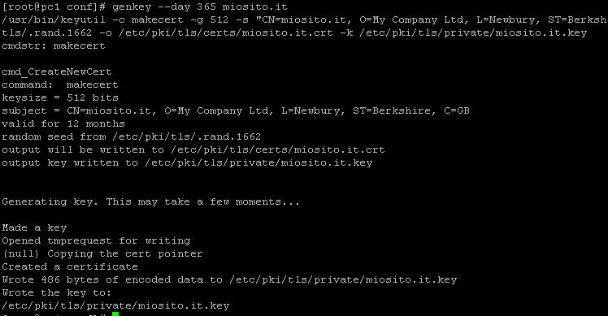Click the 'command: makecert' line
The image size is (608, 316).
pyautogui.click(x=60, y=84)
